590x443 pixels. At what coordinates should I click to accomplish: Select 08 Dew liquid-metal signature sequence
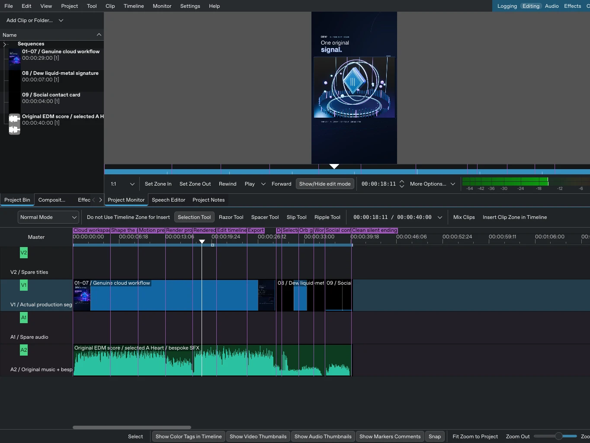click(x=60, y=76)
